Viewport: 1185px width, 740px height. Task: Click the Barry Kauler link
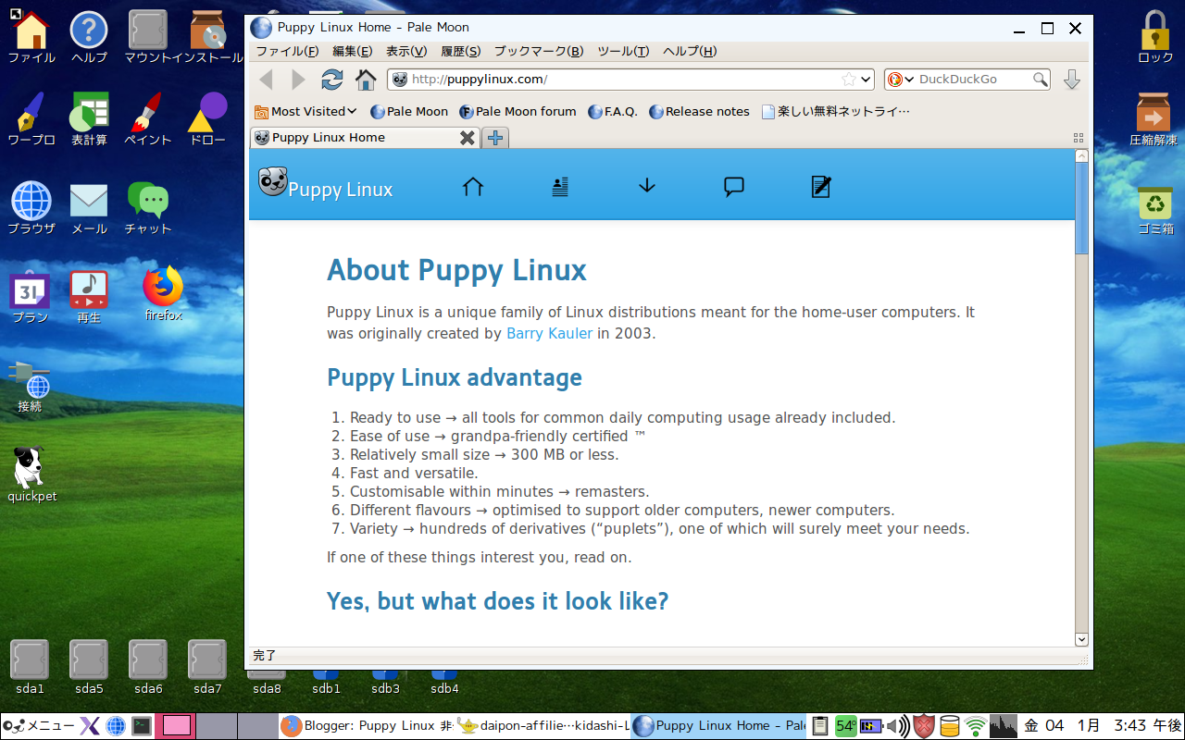click(x=549, y=334)
